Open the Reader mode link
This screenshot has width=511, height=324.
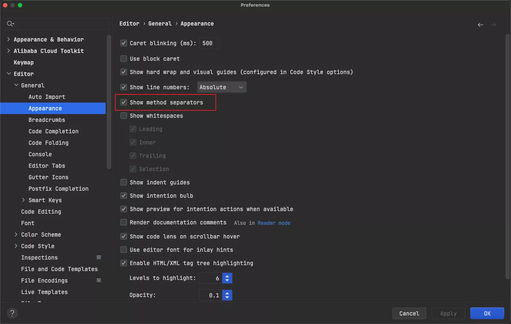274,223
